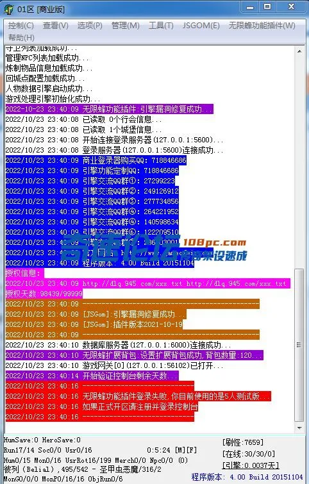Select the line 已读取 1个城堡信息
The height and width of the screenshot is (484, 309).
(83, 129)
